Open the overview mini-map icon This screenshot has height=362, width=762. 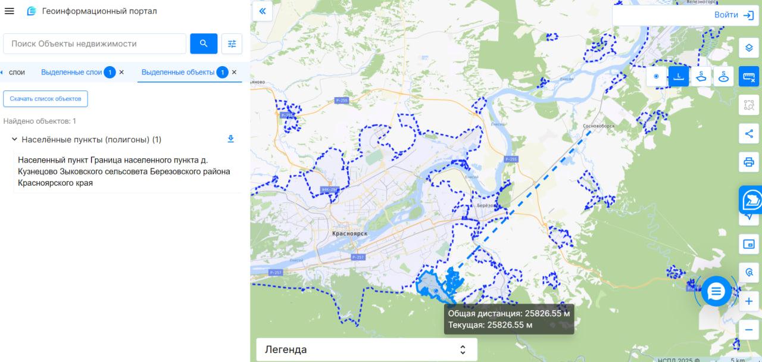tap(749, 244)
